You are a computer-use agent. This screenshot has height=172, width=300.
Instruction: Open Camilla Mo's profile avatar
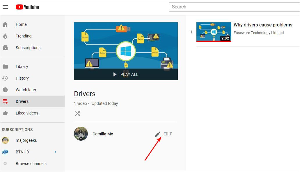81,134
